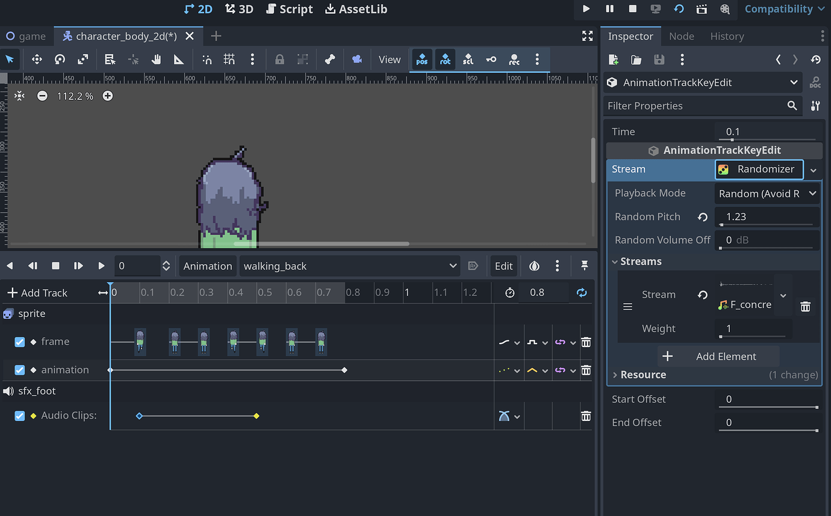Select the Move Mode tool

[37, 60]
